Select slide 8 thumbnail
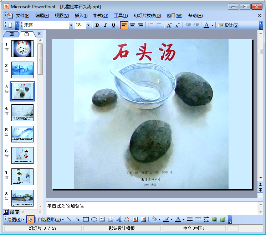266x235 pixels. click(22, 198)
